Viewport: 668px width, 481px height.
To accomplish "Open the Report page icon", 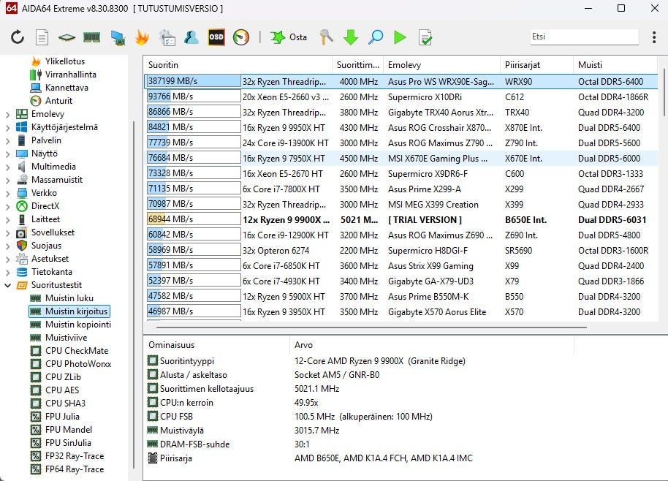I will [x=42, y=37].
